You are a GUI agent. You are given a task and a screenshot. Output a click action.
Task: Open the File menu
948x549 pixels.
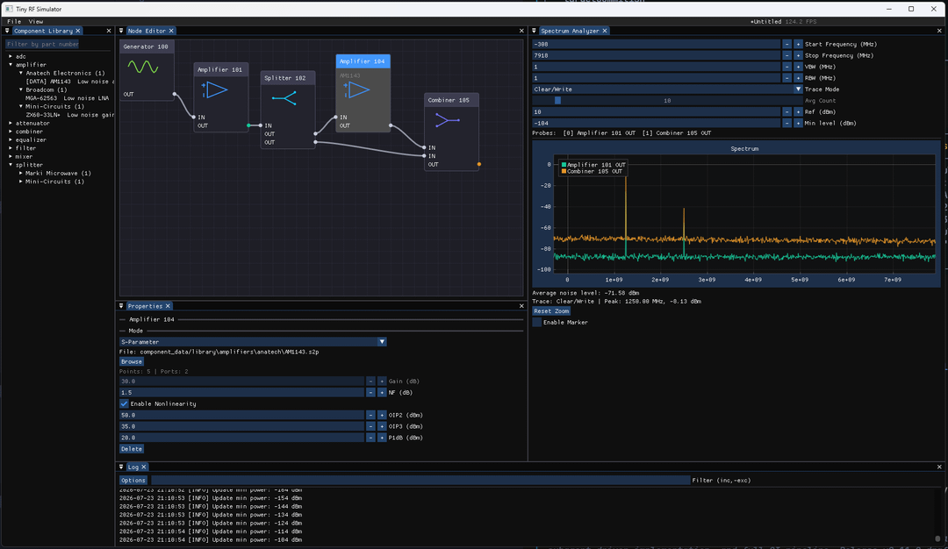click(x=14, y=22)
